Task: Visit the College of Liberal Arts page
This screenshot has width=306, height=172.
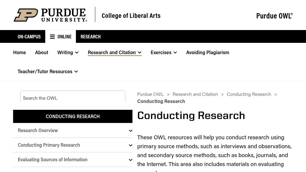Action: [131, 15]
